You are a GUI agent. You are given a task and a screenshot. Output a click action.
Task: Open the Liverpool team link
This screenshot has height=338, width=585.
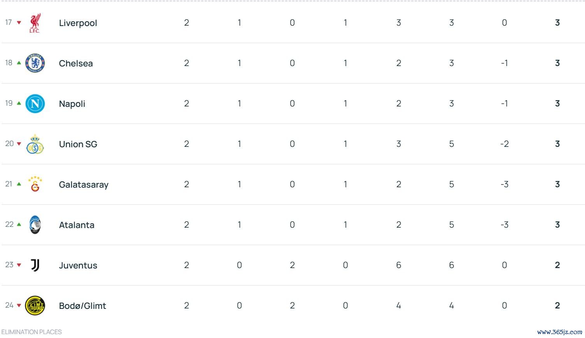78,23
